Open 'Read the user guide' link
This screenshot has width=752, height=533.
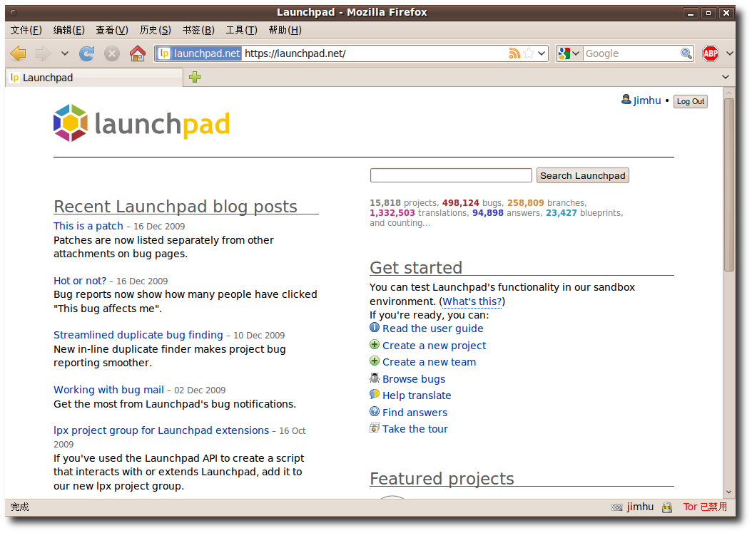(x=432, y=328)
